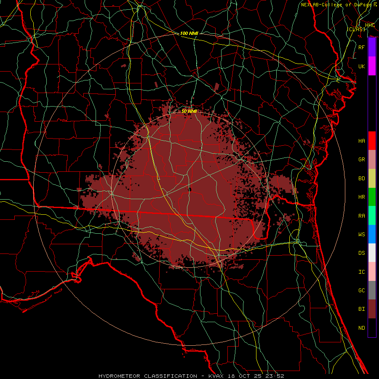
Task: Click the ND black legend swatch
Action: click(372, 328)
